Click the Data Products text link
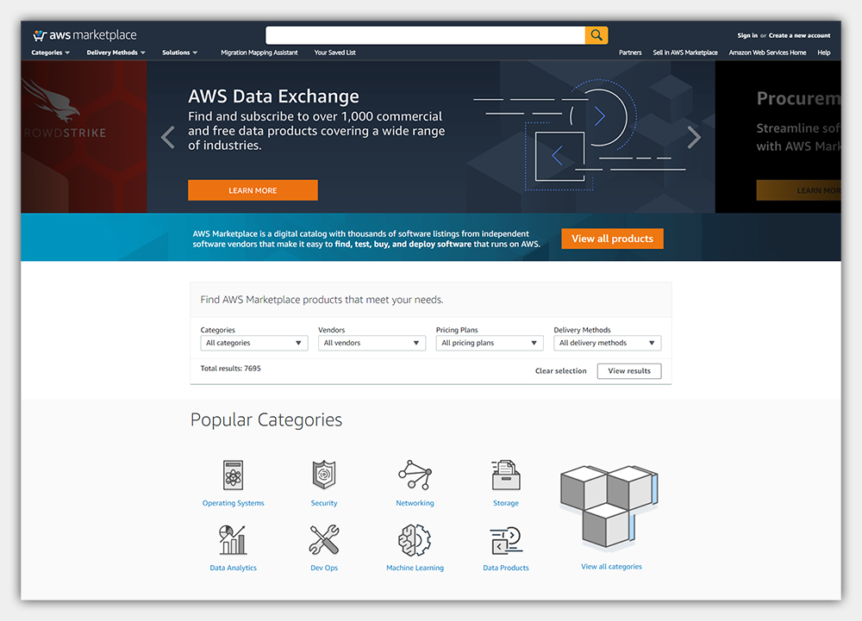Image resolution: width=862 pixels, height=621 pixels. coord(506,568)
